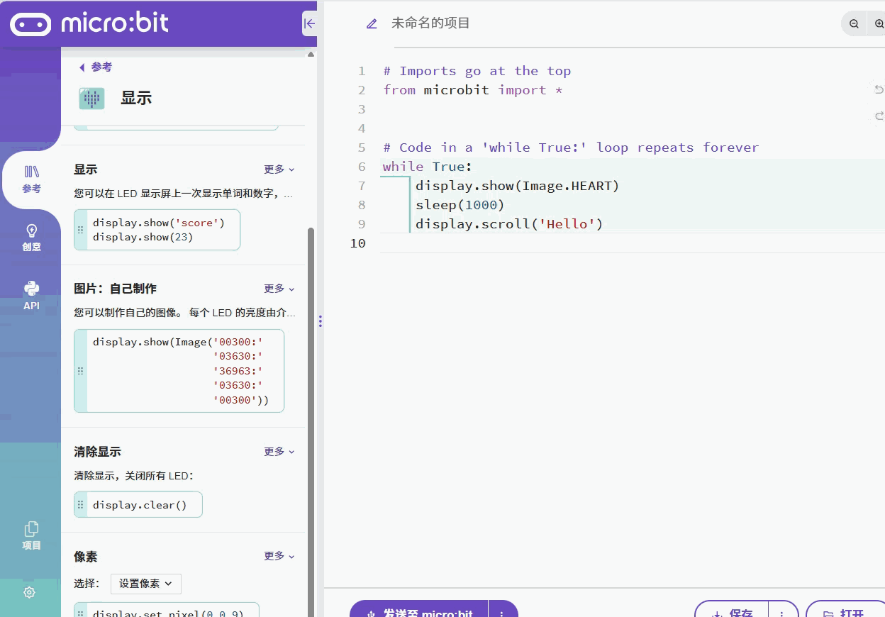885x617 pixels.
Task: Click the 'while True:' code line
Action: point(428,167)
